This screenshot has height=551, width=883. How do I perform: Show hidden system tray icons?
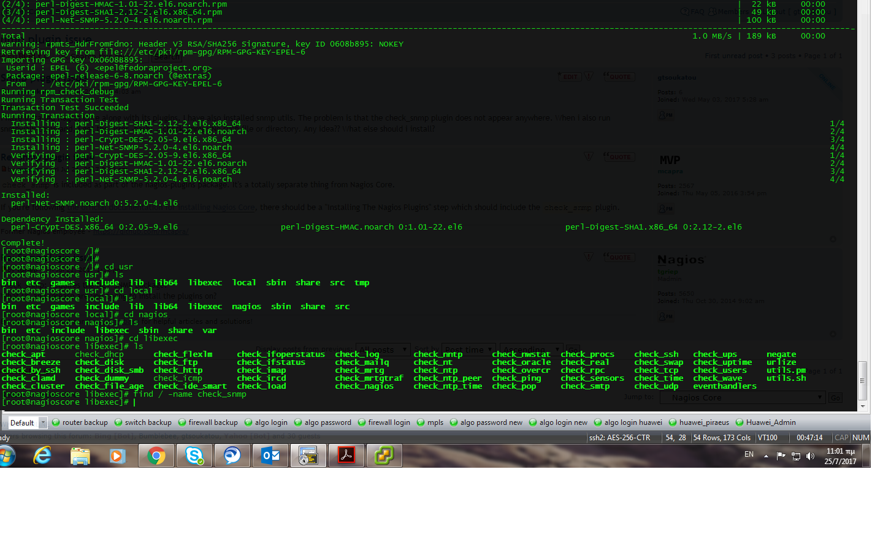766,455
